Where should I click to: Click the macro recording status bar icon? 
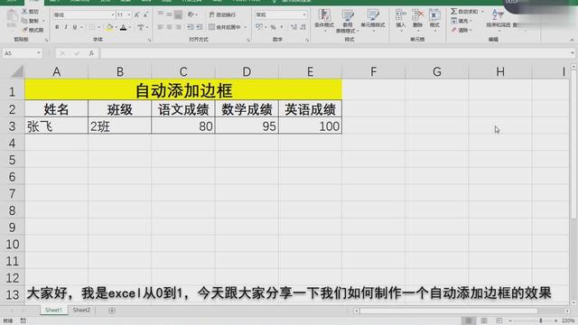(23, 320)
